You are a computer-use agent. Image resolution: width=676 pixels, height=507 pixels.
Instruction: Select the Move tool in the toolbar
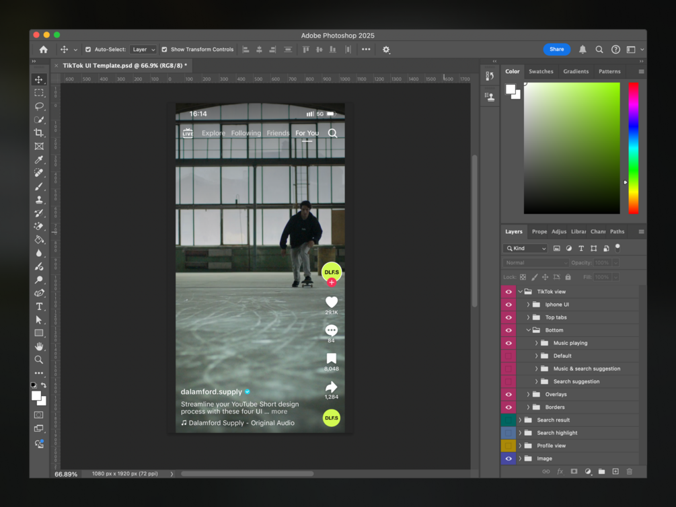(x=39, y=80)
